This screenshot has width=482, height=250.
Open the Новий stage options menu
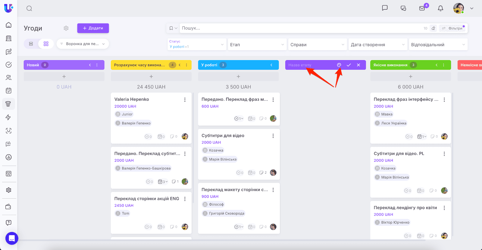(x=97, y=65)
